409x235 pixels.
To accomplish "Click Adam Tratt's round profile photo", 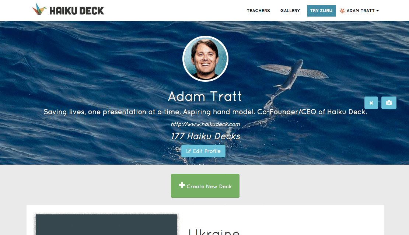I will click(x=205, y=59).
